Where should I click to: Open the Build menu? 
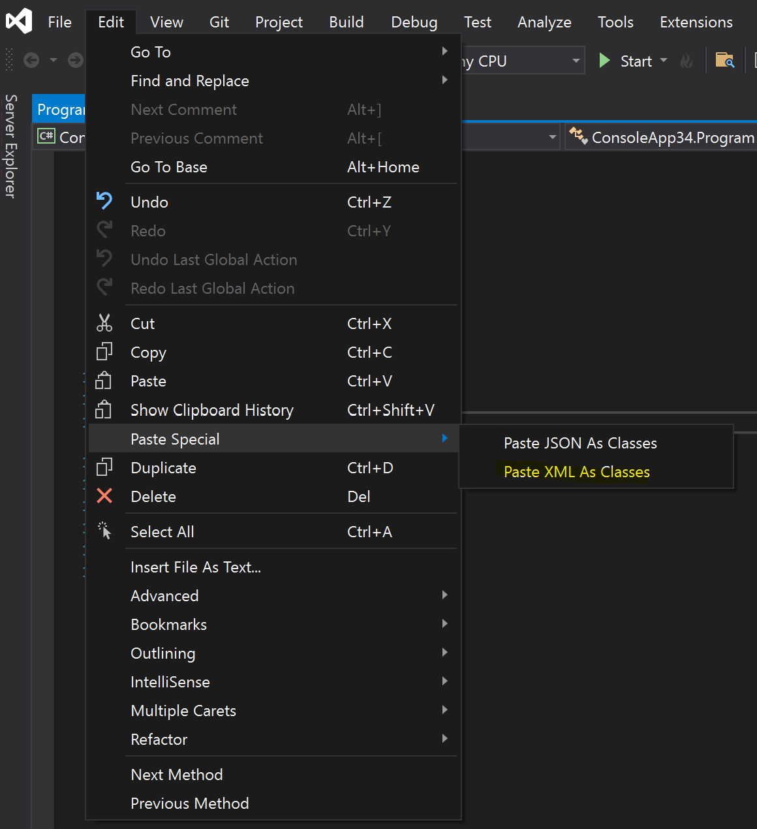[347, 22]
